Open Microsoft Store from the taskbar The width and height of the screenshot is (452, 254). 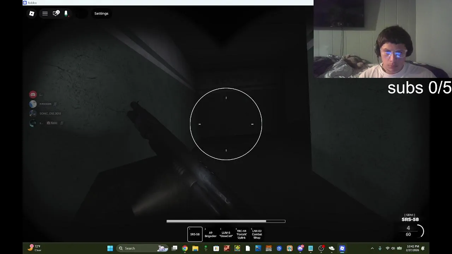click(x=216, y=248)
